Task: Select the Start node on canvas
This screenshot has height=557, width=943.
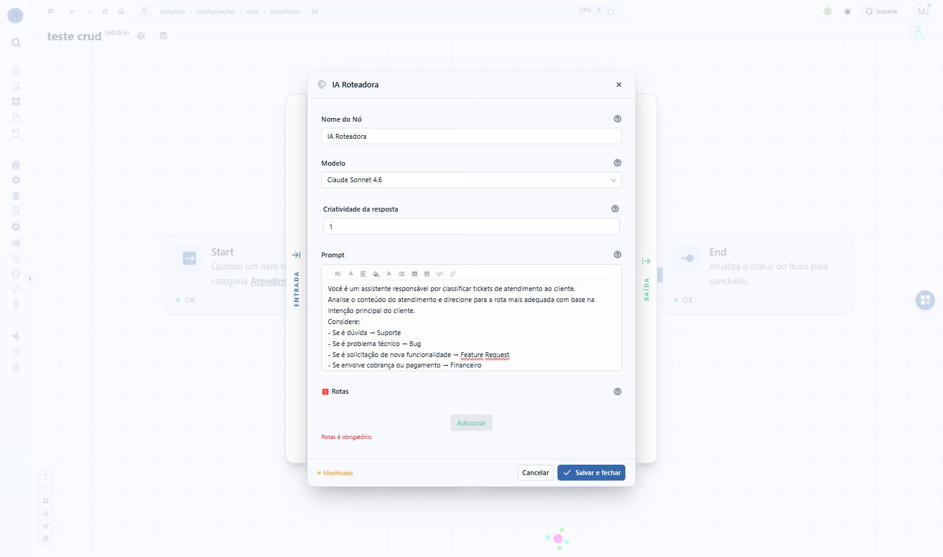Action: point(226,275)
